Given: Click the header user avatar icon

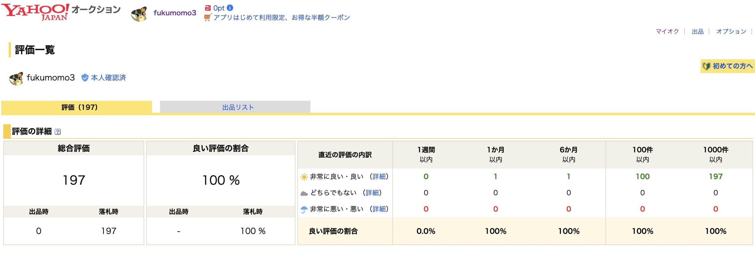Looking at the screenshot, I should [x=139, y=14].
